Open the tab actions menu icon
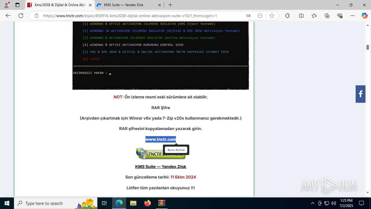The height and width of the screenshot is (209, 371). click(17, 5)
